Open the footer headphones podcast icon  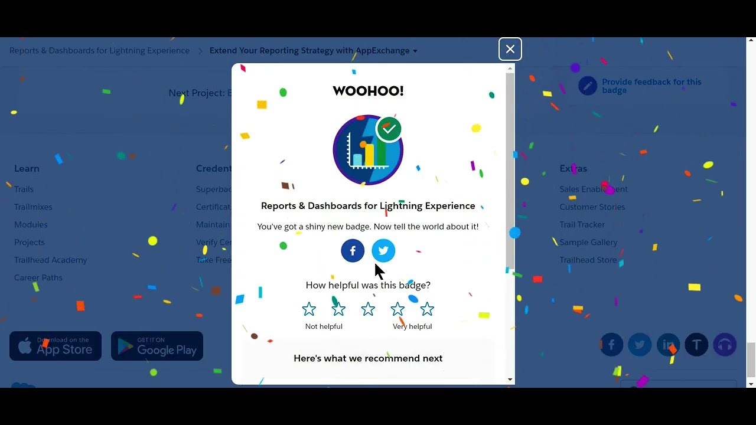click(725, 345)
